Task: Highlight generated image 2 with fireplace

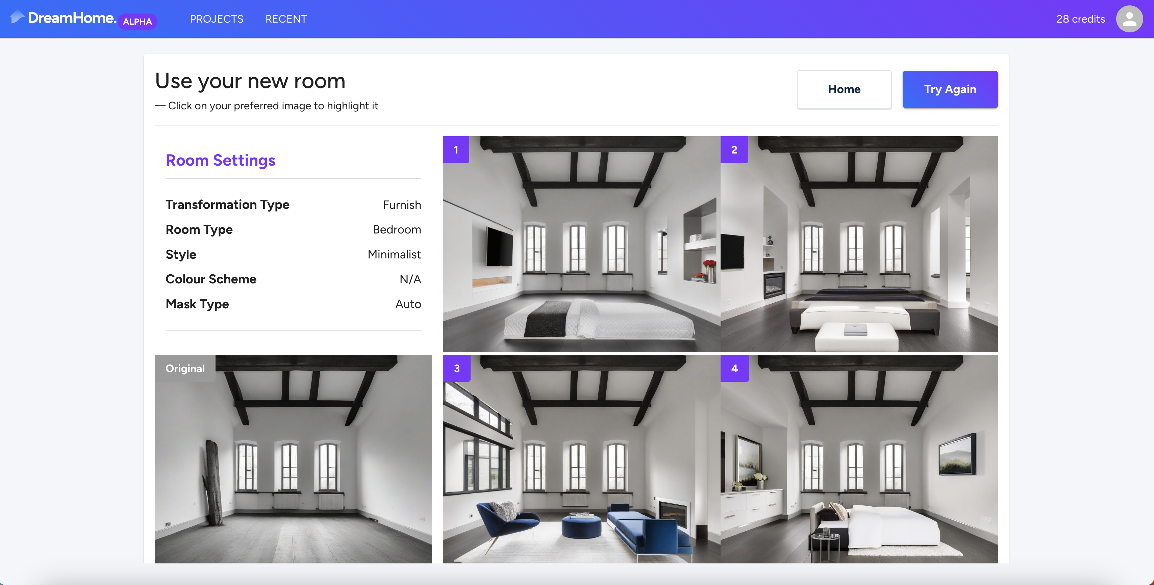Action: click(859, 250)
